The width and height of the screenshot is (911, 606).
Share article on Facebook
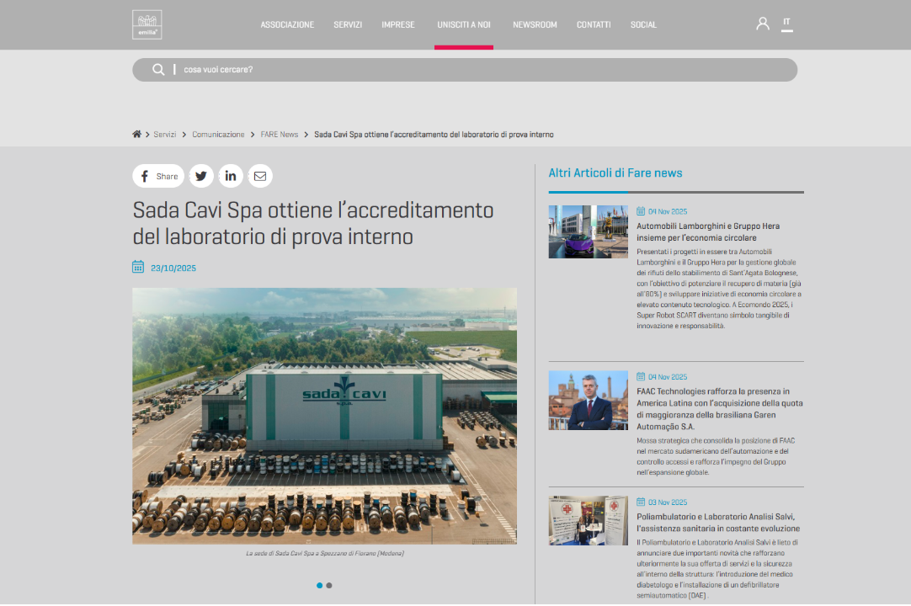click(158, 176)
